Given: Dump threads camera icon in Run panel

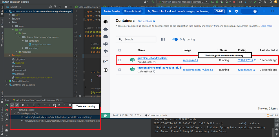Looking at the screenshot, I should tap(7, 130).
